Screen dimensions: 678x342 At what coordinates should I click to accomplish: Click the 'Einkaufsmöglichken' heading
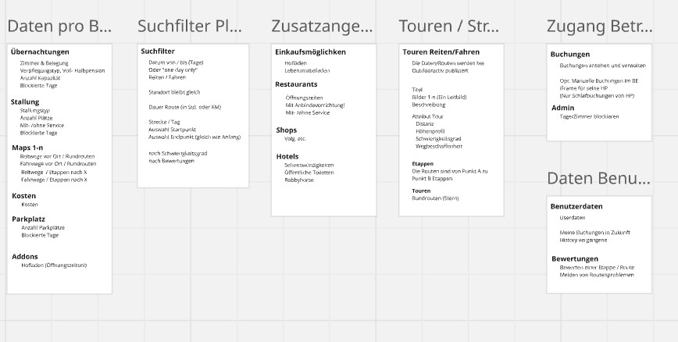(310, 52)
